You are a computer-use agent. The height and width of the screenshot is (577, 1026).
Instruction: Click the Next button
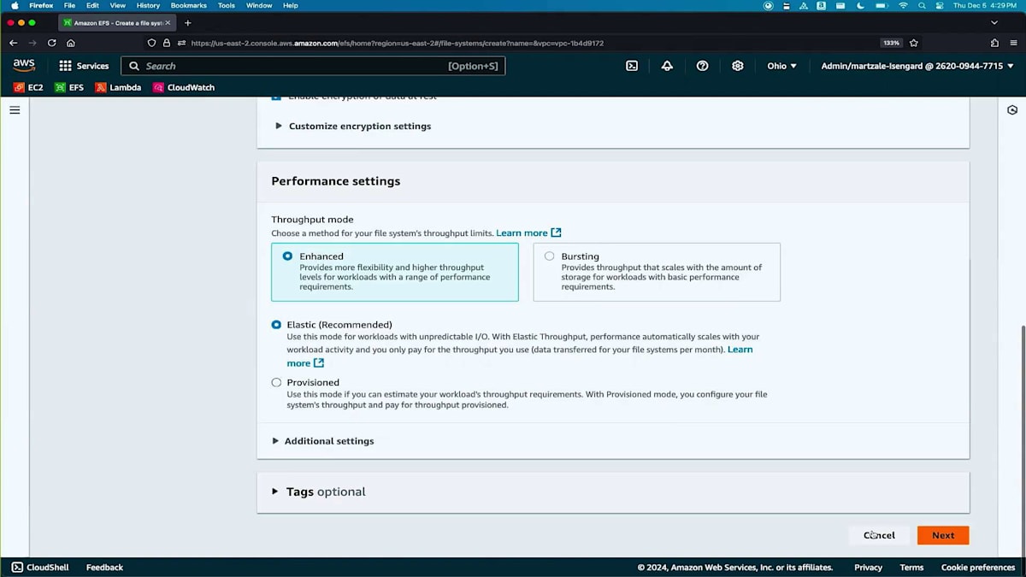point(943,535)
